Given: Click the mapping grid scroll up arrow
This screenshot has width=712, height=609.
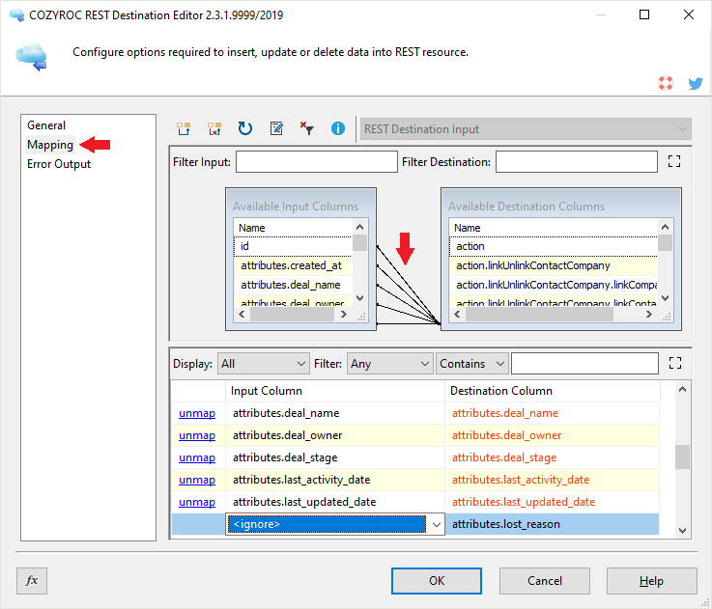Looking at the screenshot, I should coord(682,389).
